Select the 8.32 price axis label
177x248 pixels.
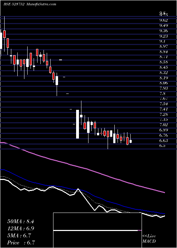(x=164, y=73)
